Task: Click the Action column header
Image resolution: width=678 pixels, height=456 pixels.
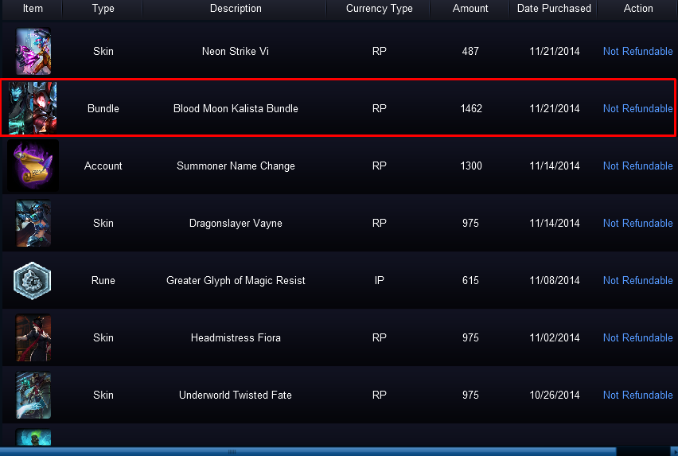Action: (x=638, y=8)
